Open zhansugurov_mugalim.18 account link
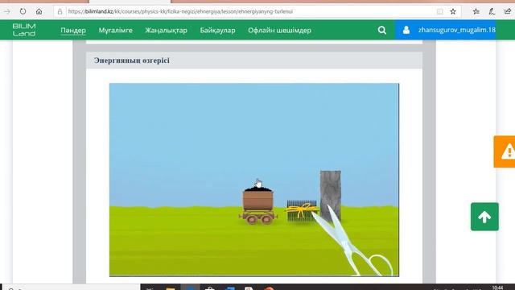 [x=456, y=30]
